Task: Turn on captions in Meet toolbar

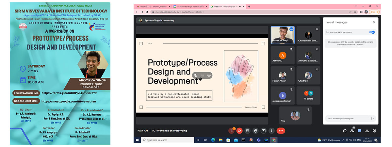Action: tap(248, 130)
